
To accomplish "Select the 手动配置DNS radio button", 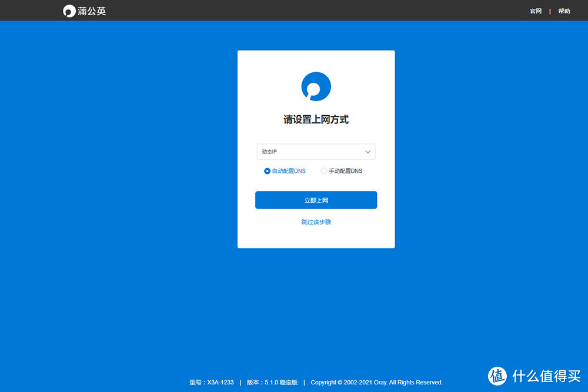I will (x=324, y=171).
